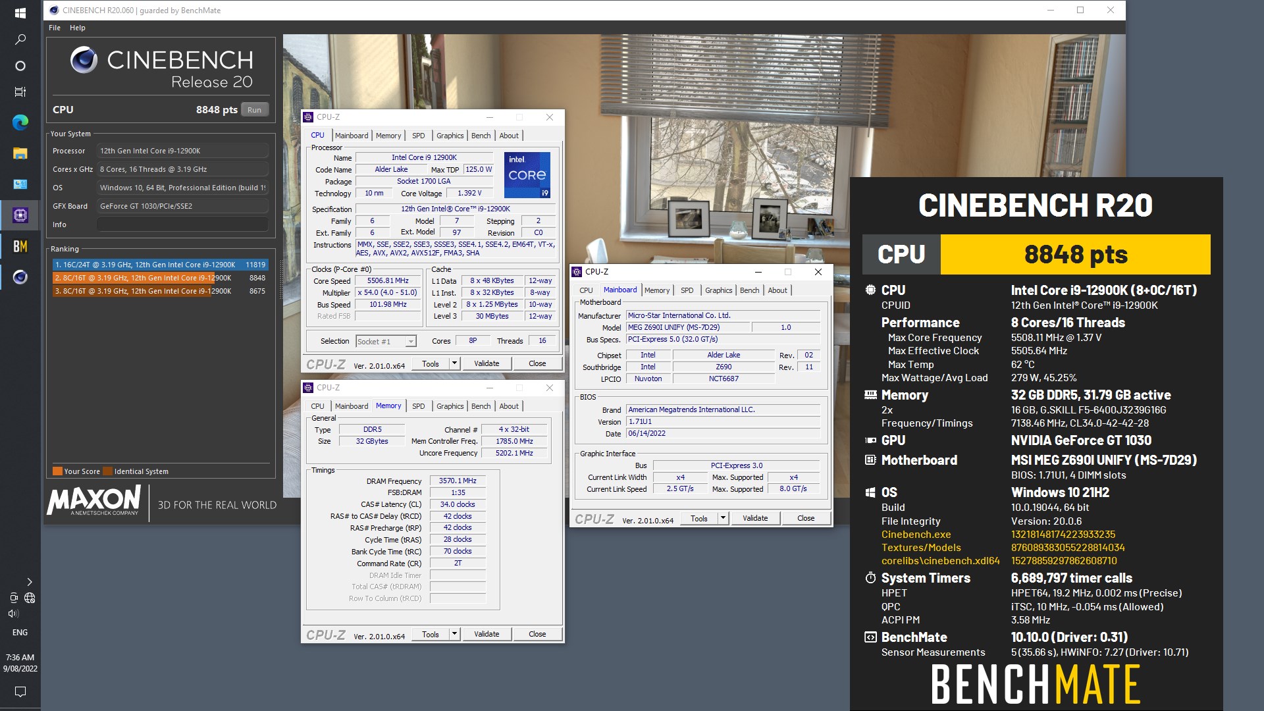1264x711 pixels.
Task: Click CPU-Z title icon in Mainboard window
Action: pyautogui.click(x=577, y=272)
